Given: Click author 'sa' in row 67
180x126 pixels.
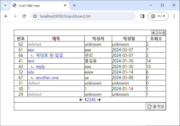Looking at the screenshot, I should coord(87,78).
